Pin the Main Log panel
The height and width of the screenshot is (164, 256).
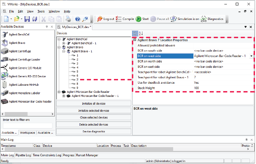pos(247,140)
